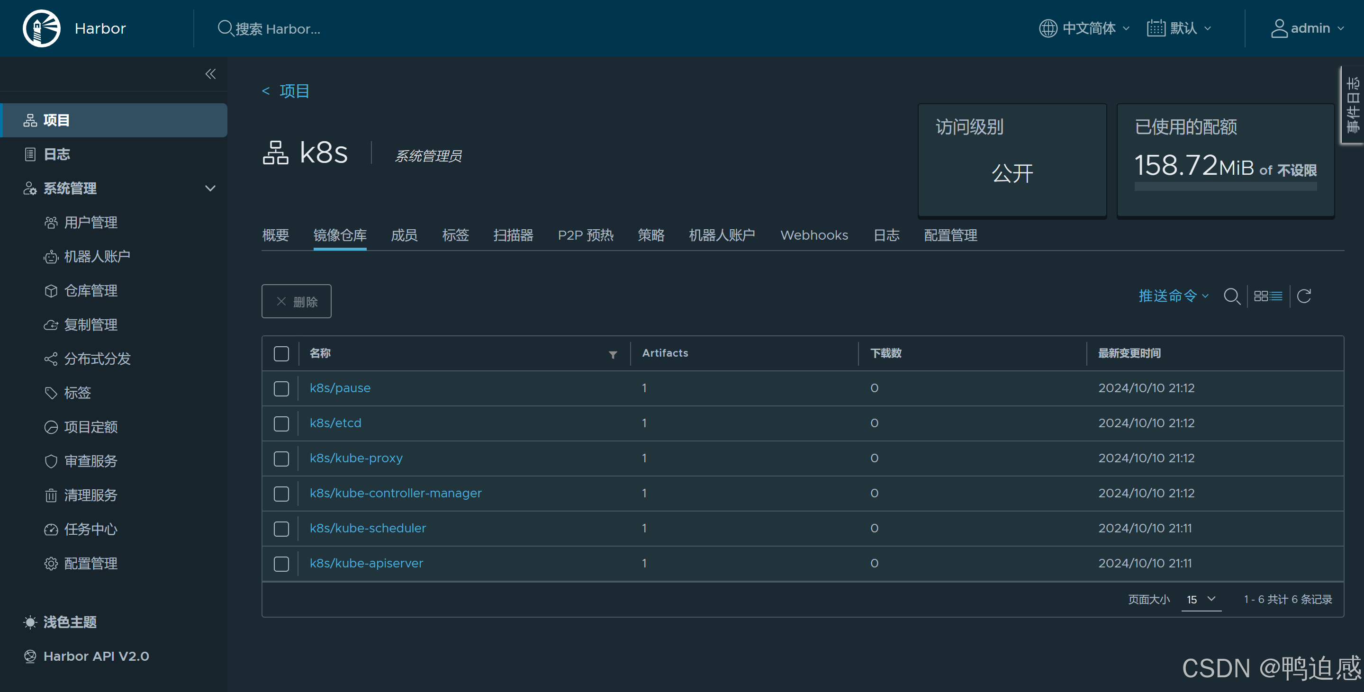Click the Harbor API V2.0 icon

(x=30, y=656)
